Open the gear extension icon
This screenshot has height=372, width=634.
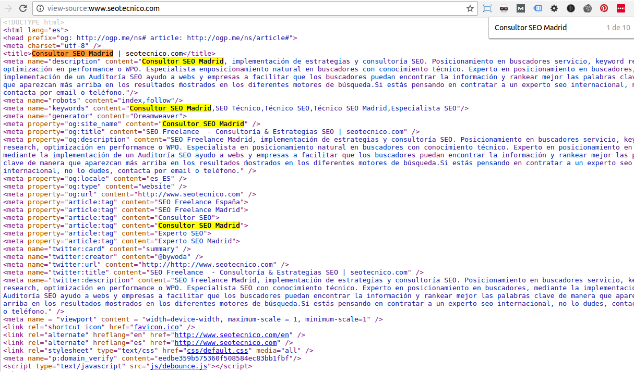[x=554, y=8]
